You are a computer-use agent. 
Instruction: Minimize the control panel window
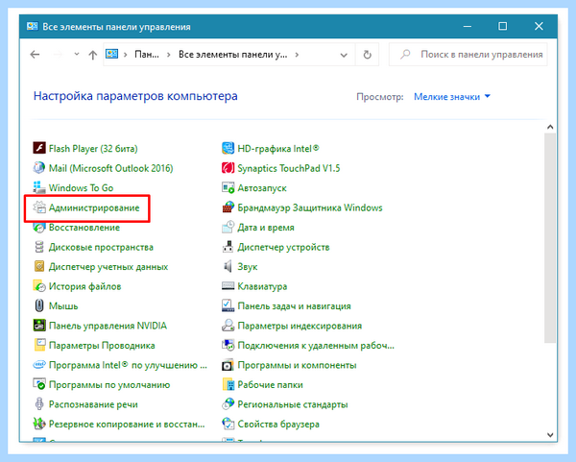pos(468,26)
